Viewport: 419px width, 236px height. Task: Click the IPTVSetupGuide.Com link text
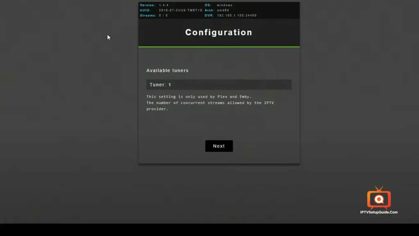tap(379, 213)
